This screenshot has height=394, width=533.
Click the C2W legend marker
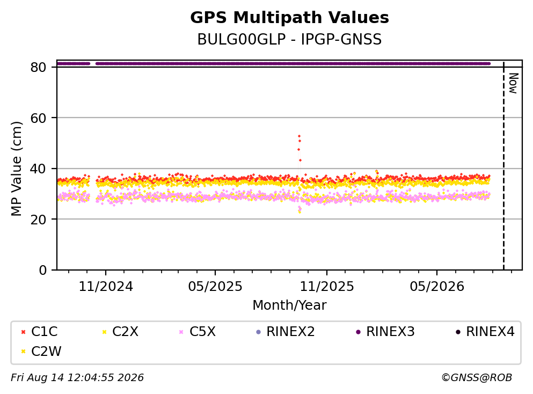(x=23, y=351)
